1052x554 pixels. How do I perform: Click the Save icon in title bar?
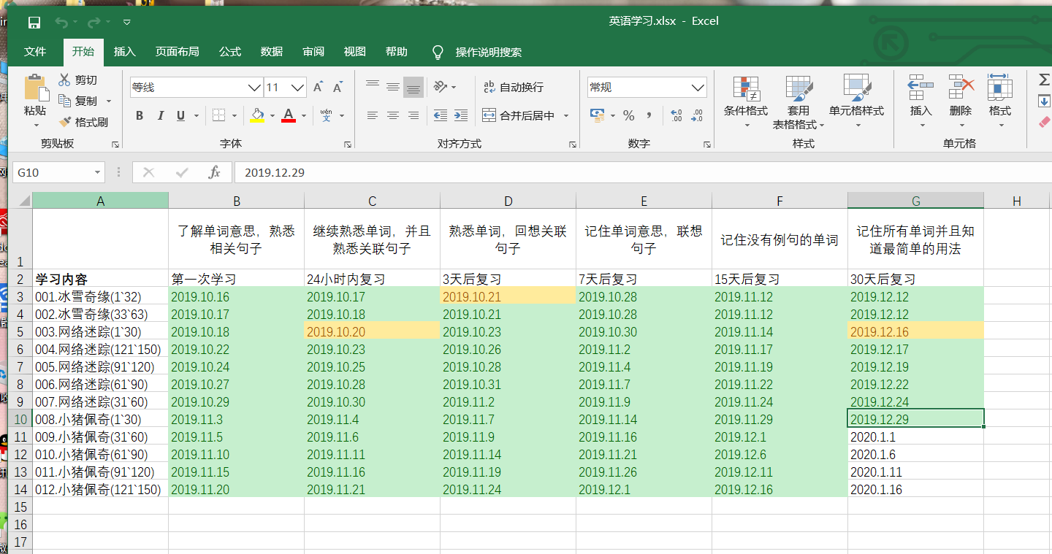(34, 22)
